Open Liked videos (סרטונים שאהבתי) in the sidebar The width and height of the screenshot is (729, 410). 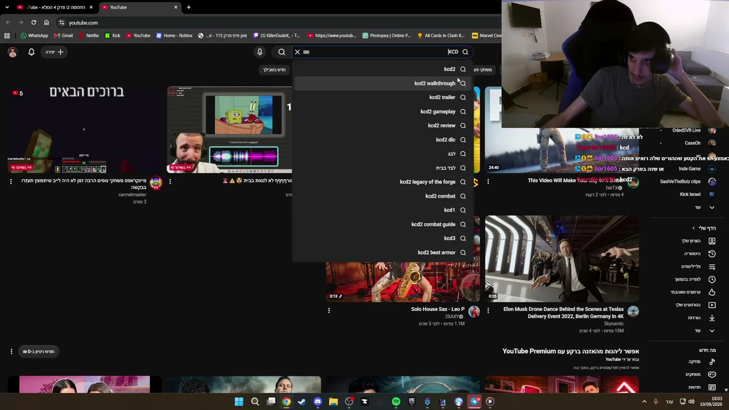tap(693, 292)
